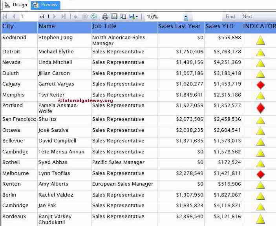This screenshot has height=226, width=276.
Task: Select the Preview tab
Action: click(x=45, y=5)
